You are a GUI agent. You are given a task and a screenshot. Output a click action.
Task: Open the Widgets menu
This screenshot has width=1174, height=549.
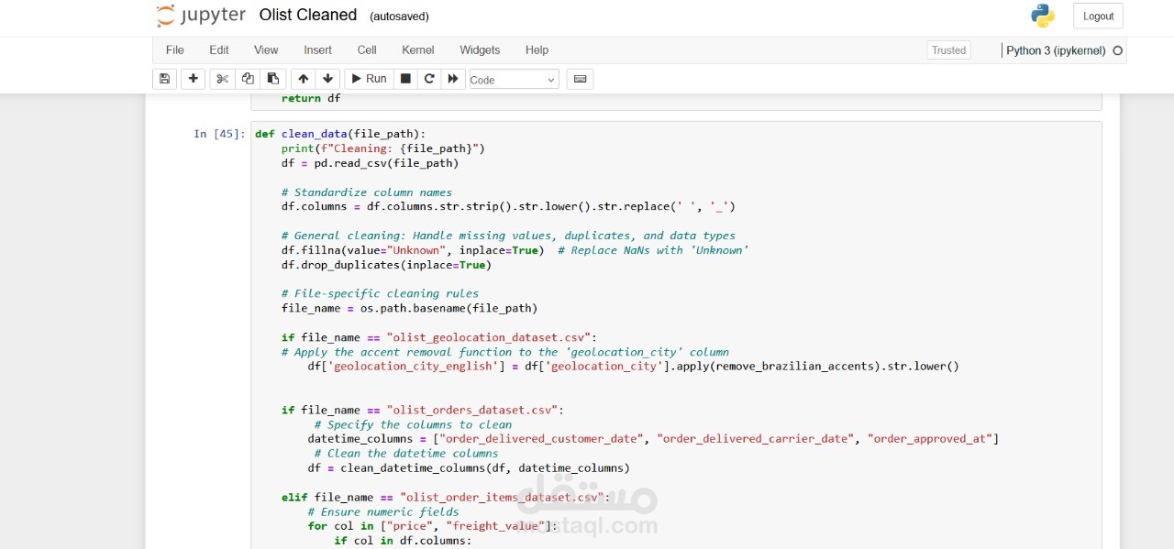pos(480,50)
